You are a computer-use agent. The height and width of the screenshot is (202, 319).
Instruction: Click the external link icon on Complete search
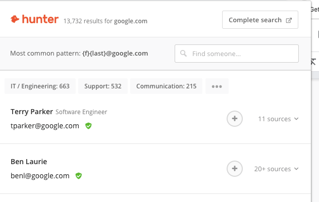click(289, 20)
